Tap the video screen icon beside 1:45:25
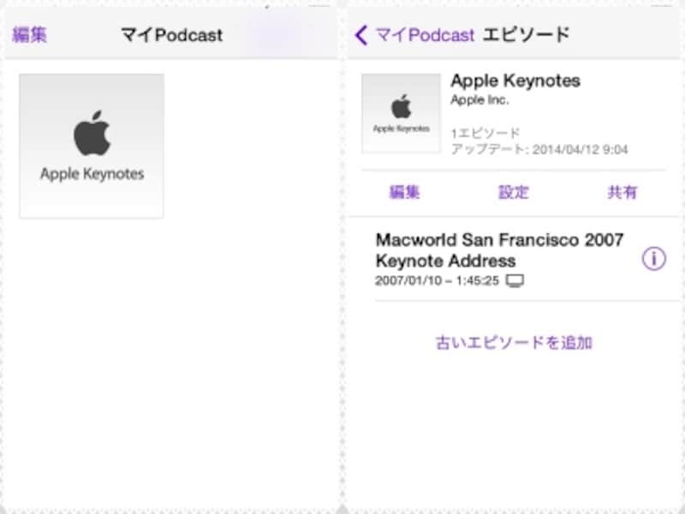 pos(515,281)
